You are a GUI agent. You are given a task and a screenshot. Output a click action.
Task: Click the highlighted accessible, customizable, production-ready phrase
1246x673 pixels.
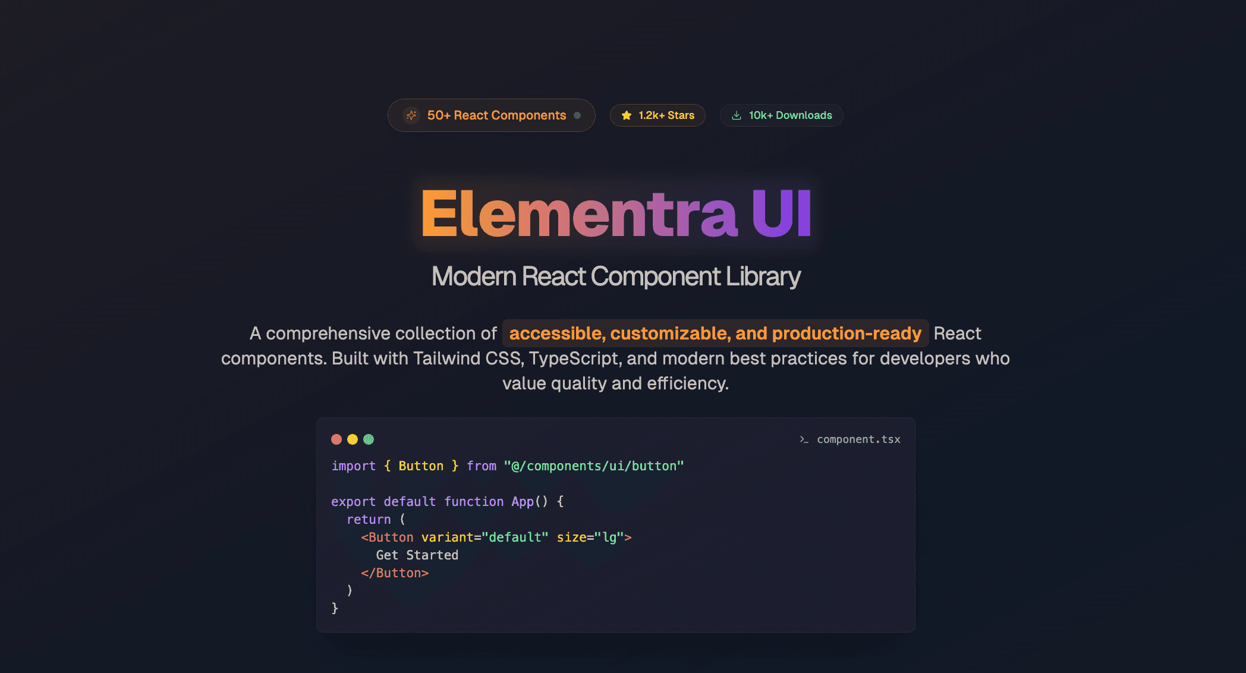(x=715, y=334)
